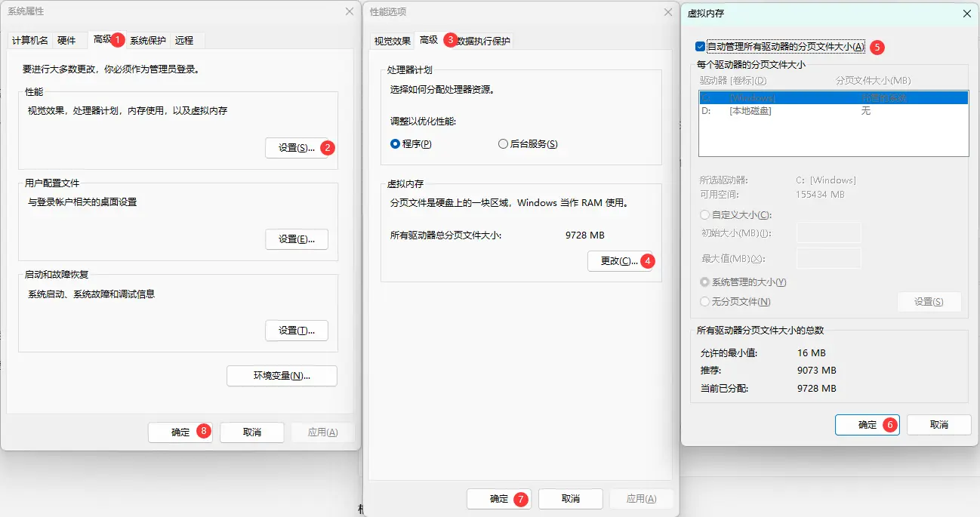Click 更改(C)... under 虚拟内存

click(x=618, y=261)
